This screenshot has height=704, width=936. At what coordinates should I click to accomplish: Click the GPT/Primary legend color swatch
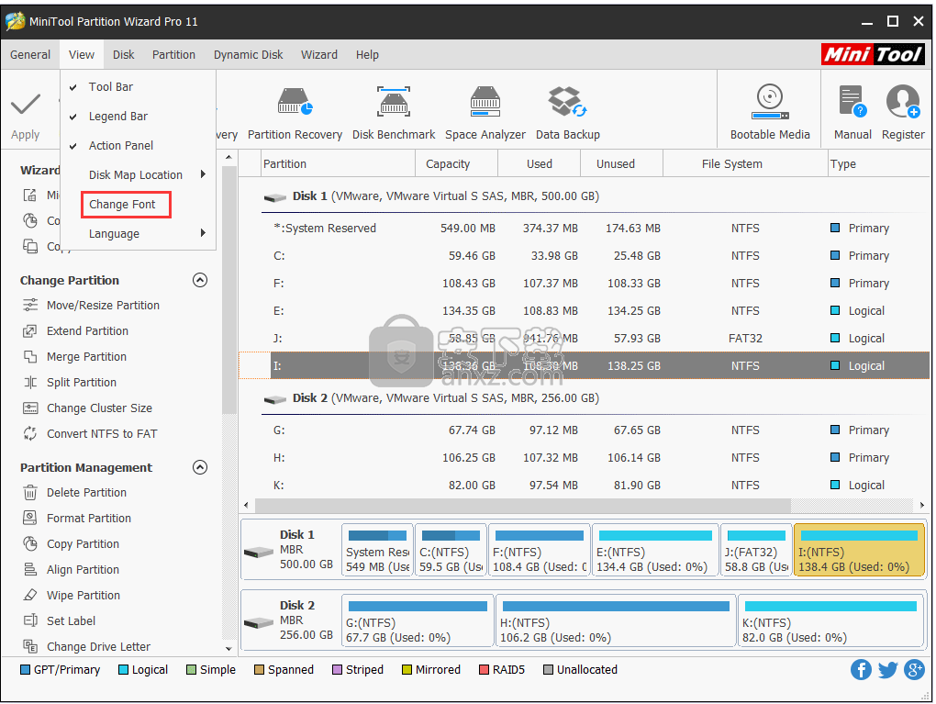point(25,670)
